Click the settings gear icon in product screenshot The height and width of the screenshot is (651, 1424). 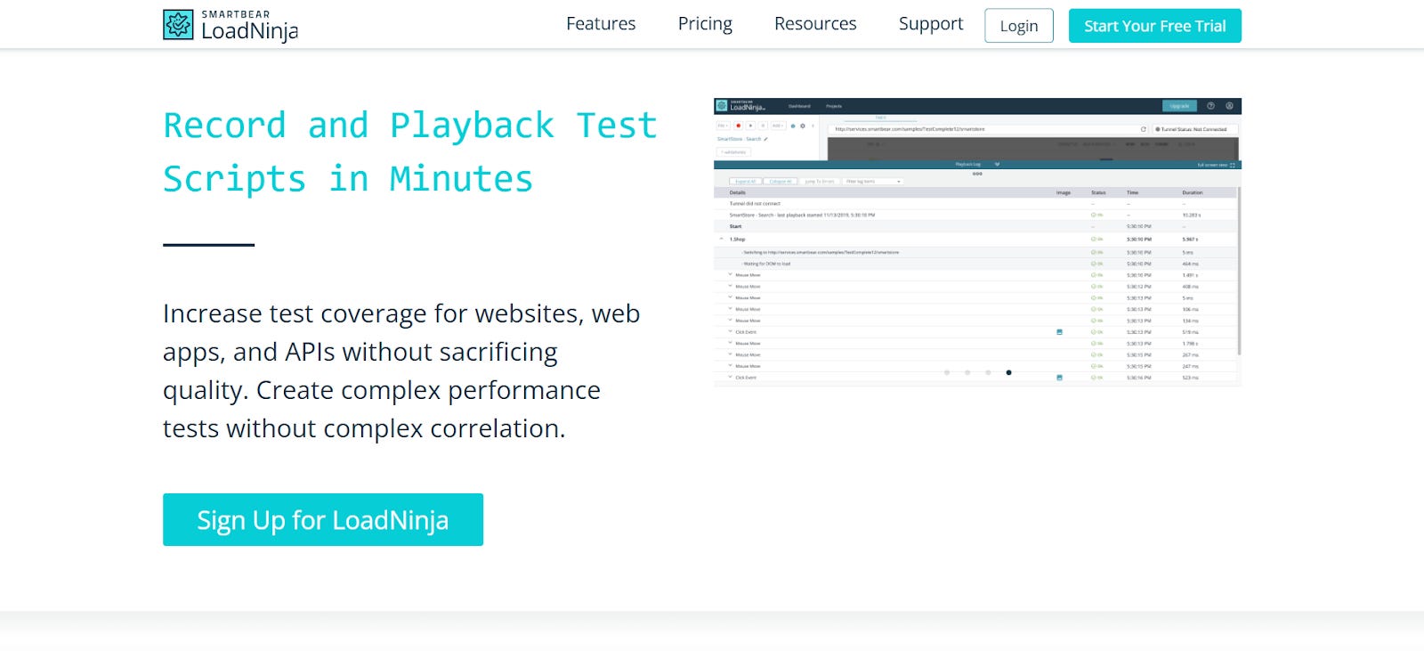(803, 126)
